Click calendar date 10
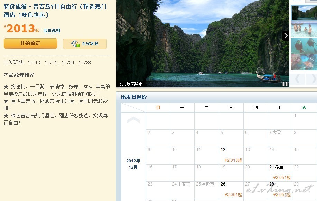Screen dimensions: 317x201 (x=174, y=150)
